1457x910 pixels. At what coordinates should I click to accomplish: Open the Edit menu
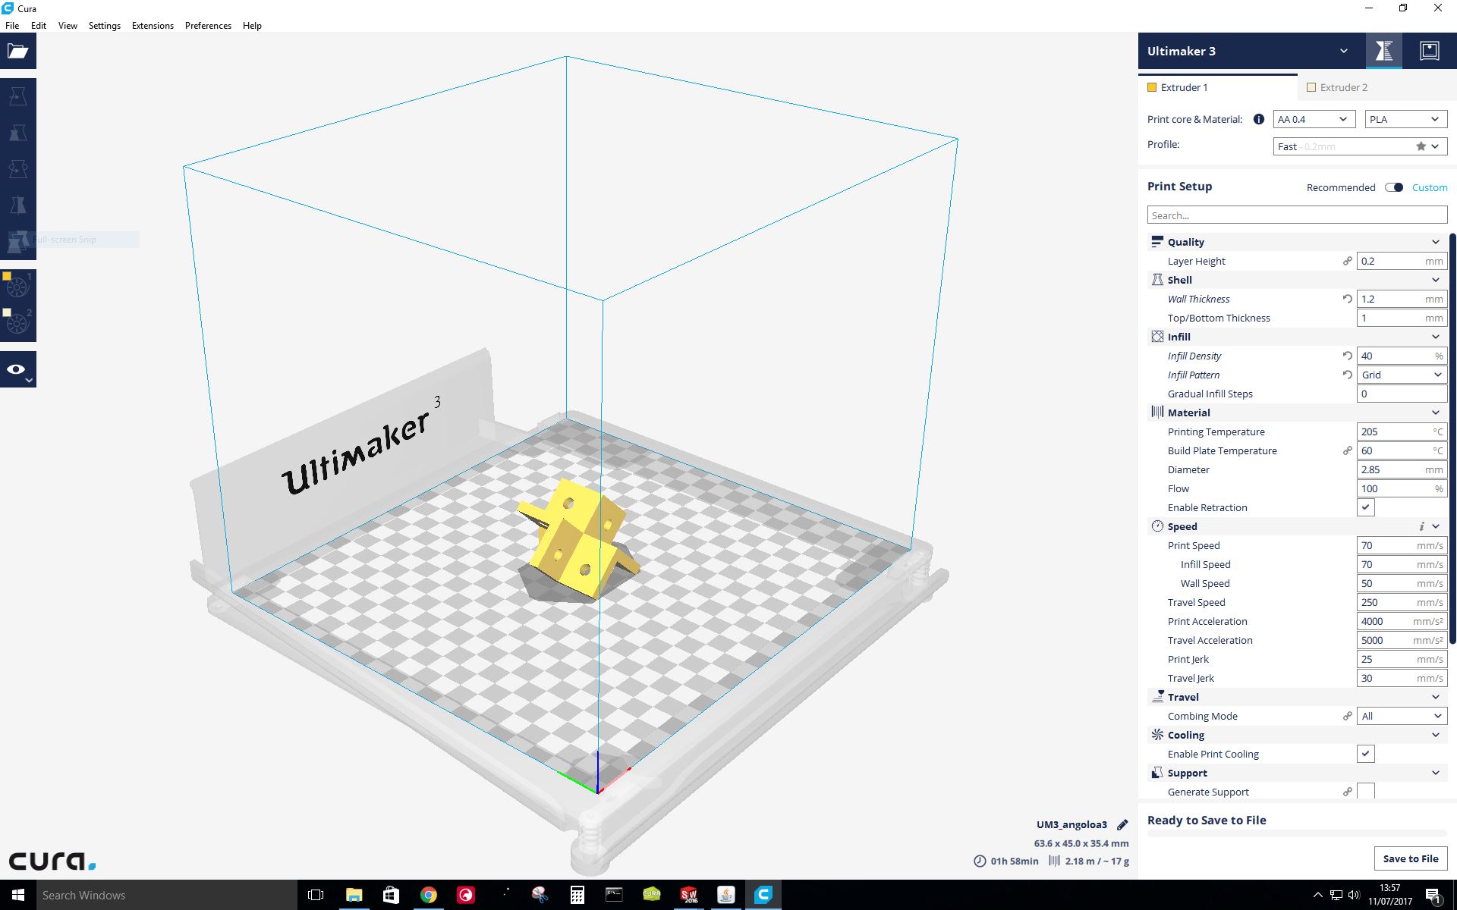click(x=39, y=25)
